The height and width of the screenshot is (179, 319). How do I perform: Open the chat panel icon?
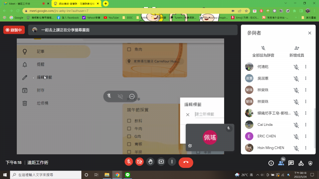[291, 163]
